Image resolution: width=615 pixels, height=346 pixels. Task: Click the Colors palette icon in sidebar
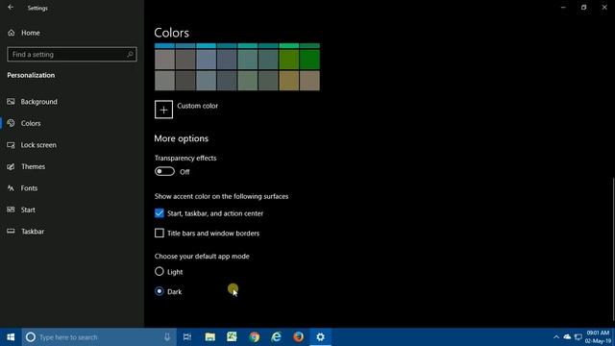(x=11, y=123)
